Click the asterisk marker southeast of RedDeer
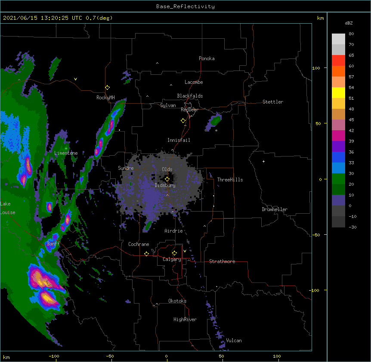 216,130
